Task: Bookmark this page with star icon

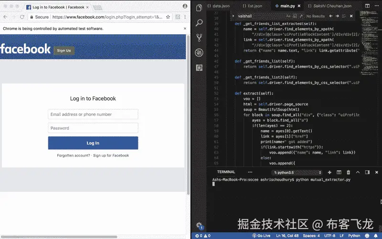Action: [x=168, y=17]
